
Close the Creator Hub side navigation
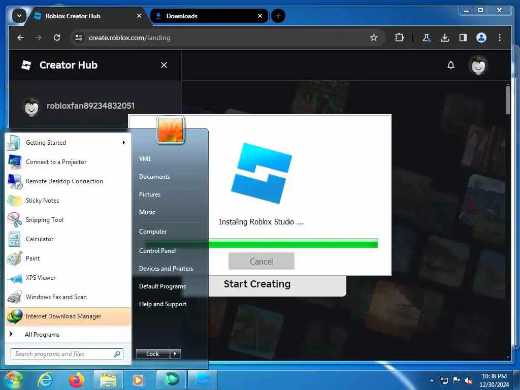tap(164, 65)
